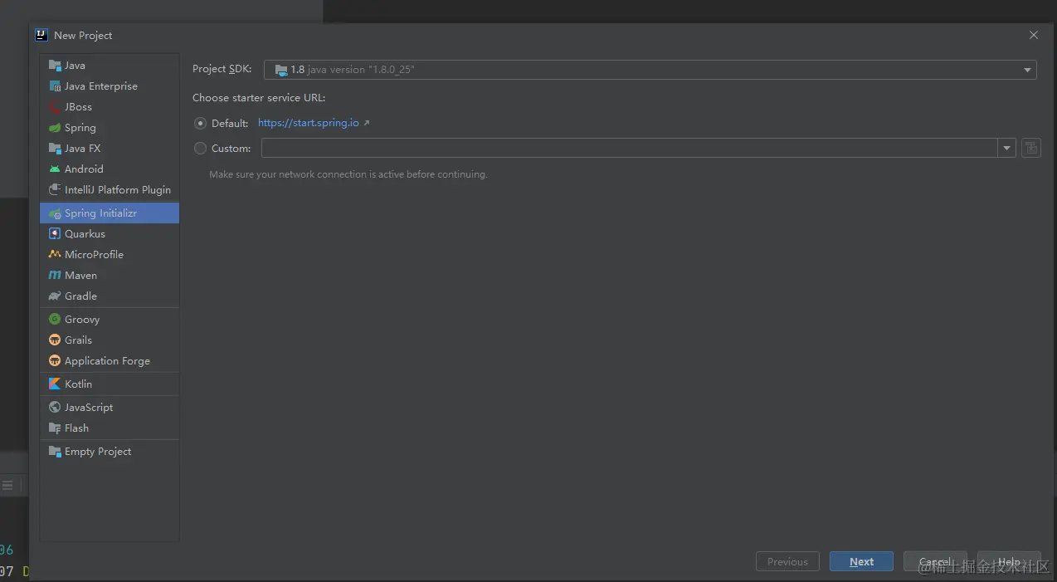Choose Maven project type

[110, 276]
